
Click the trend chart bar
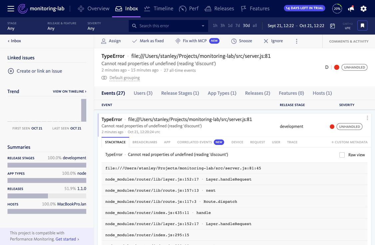pos(84,110)
